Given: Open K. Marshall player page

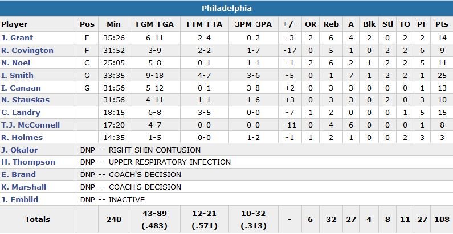Looking at the screenshot, I should [x=23, y=187].
